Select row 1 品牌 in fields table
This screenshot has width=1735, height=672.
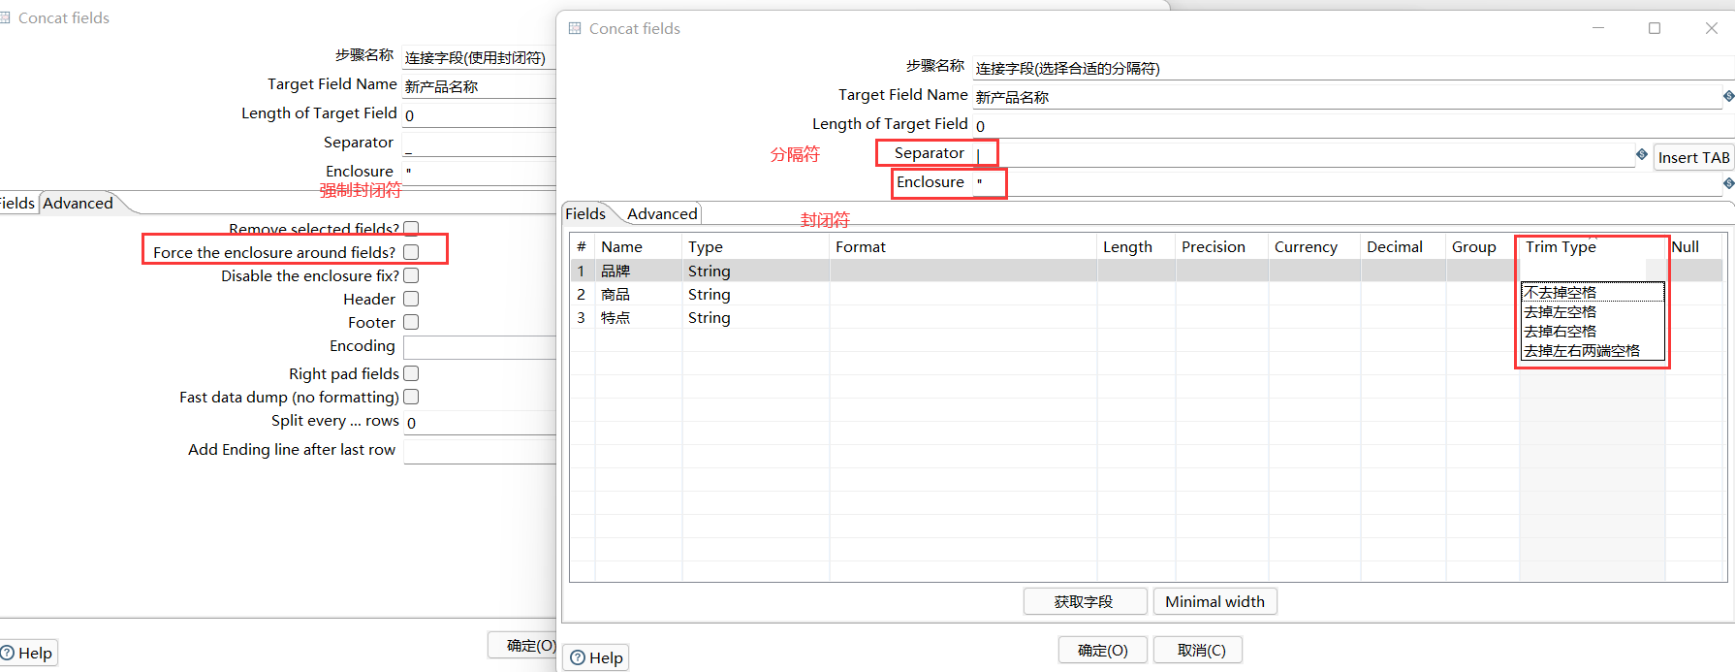(x=615, y=271)
